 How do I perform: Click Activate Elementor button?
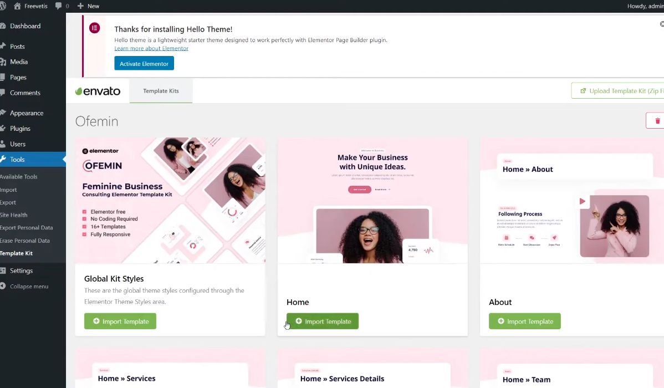tap(144, 64)
